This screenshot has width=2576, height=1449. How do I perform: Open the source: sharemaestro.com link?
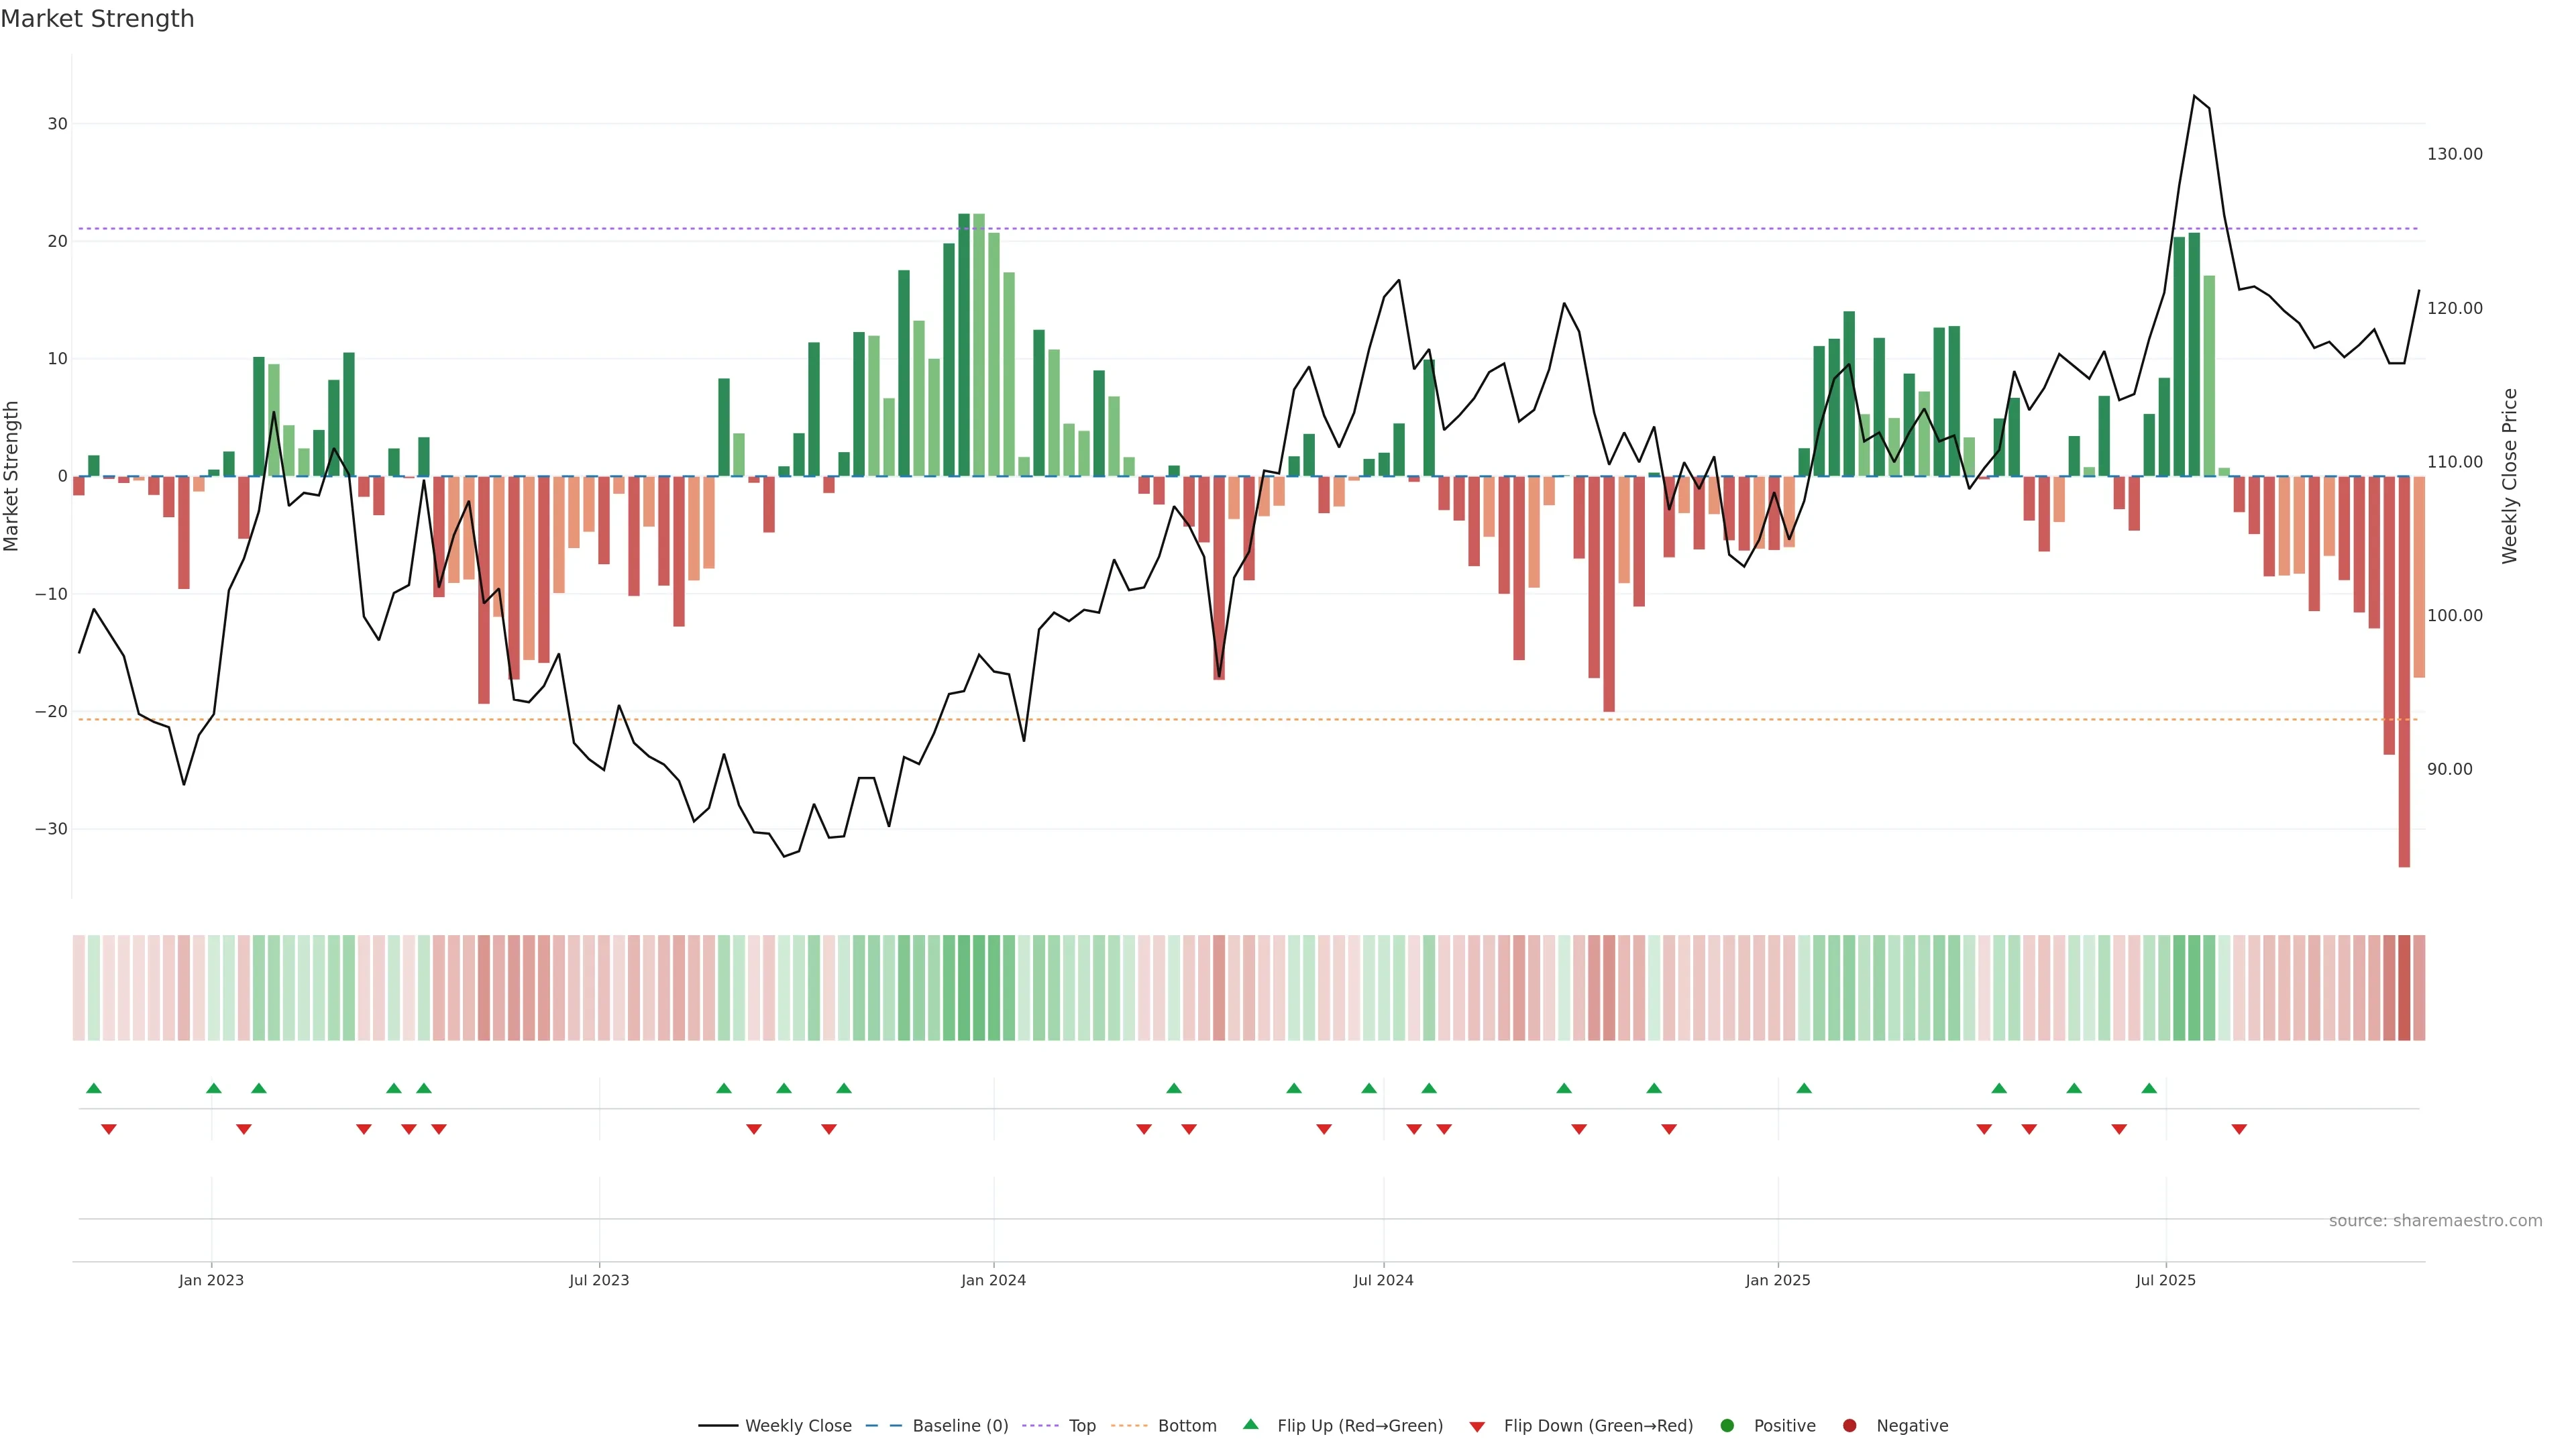pyautogui.click(x=2435, y=1221)
